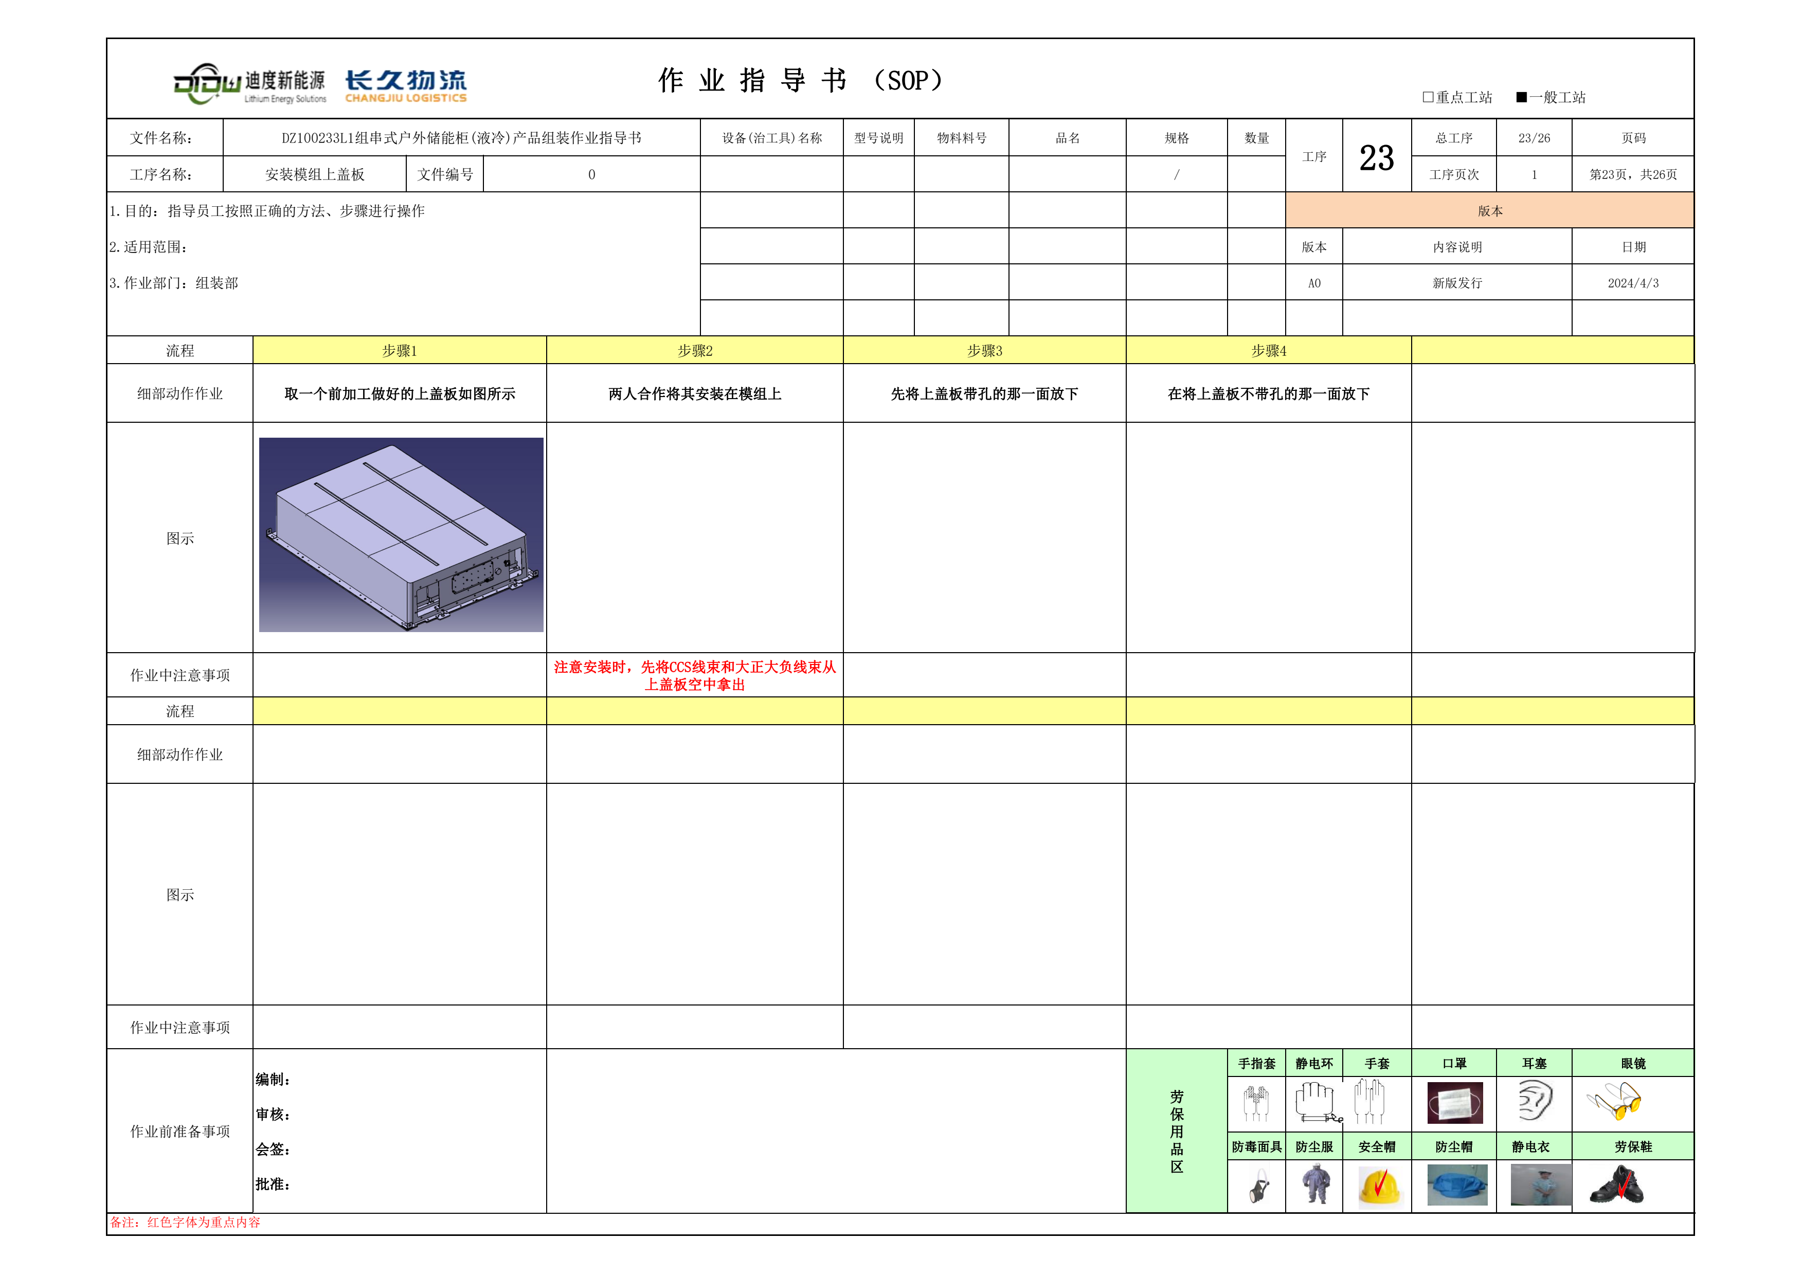Viewport: 1802px width, 1275px height.
Task: Click the anti-static wrist strap icon
Action: point(1316,1102)
